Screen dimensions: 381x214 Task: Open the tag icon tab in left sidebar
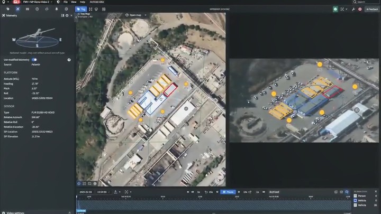[x=8, y=9]
